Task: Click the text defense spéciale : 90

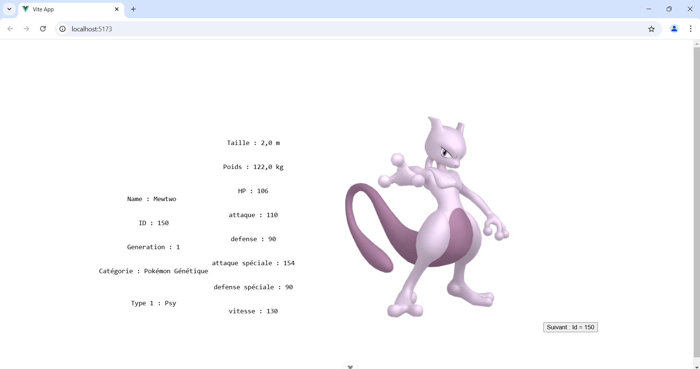Action: (253, 287)
